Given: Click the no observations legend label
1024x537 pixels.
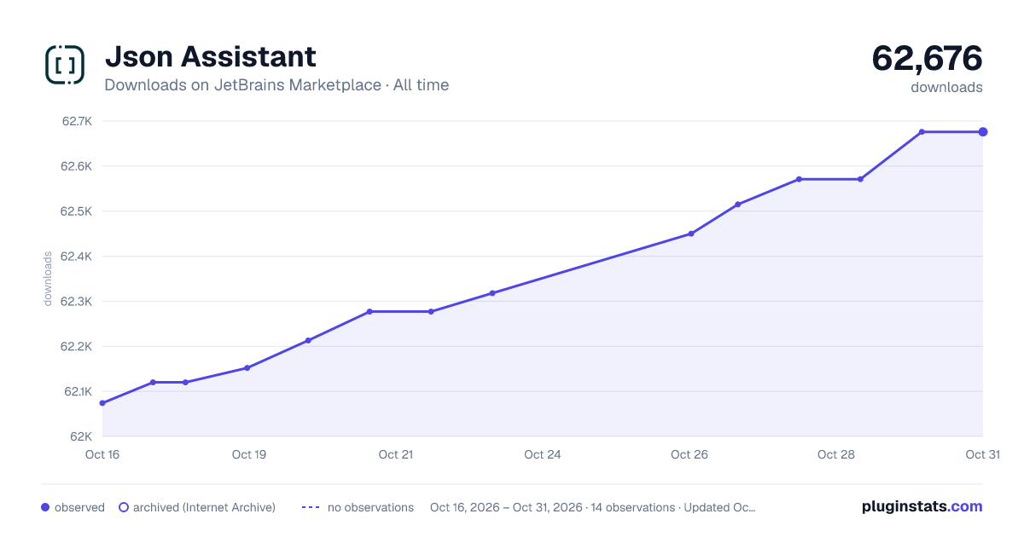Looking at the screenshot, I should 370,507.
